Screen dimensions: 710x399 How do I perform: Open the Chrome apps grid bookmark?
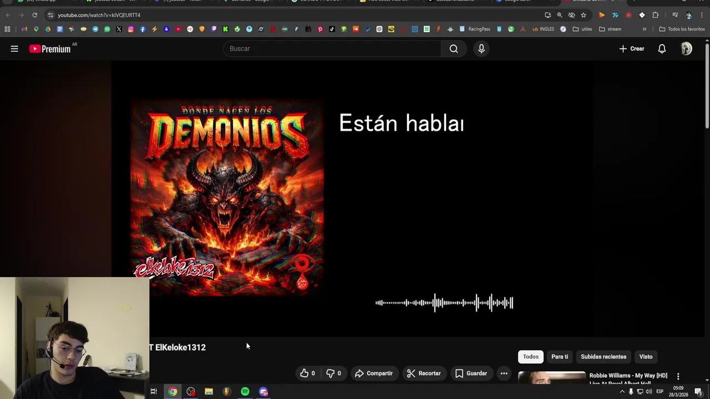pos(7,29)
